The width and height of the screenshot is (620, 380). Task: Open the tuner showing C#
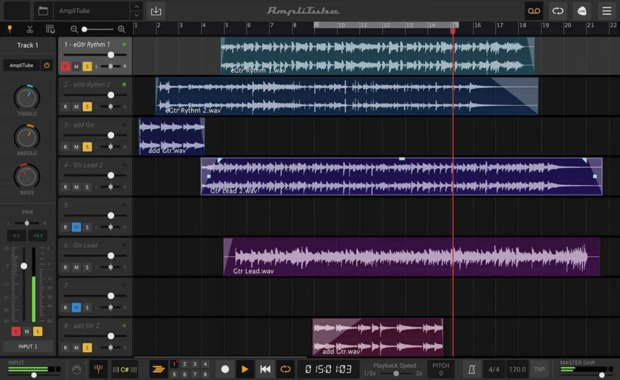point(124,369)
